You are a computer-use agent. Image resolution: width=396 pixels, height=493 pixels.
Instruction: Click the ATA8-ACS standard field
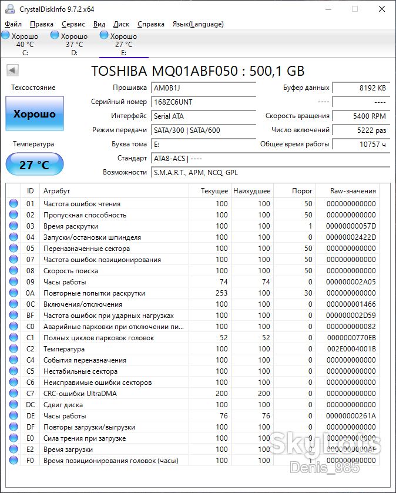click(x=271, y=159)
